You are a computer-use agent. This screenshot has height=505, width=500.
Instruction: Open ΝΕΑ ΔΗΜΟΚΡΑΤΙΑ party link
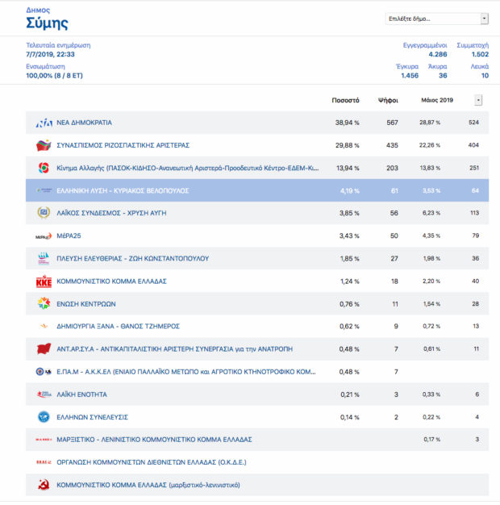pyautogui.click(x=85, y=123)
